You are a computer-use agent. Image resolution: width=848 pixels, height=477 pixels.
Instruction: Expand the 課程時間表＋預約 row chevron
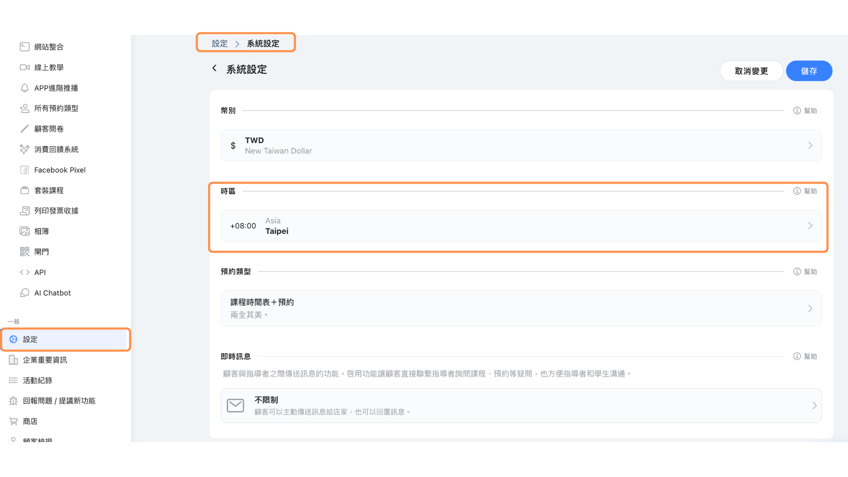810,308
